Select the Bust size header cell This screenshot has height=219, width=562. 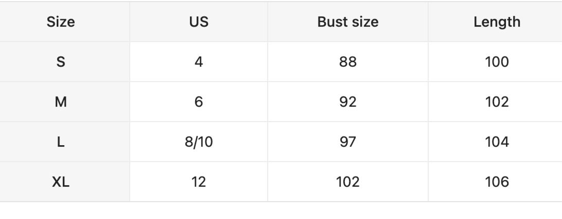point(348,22)
